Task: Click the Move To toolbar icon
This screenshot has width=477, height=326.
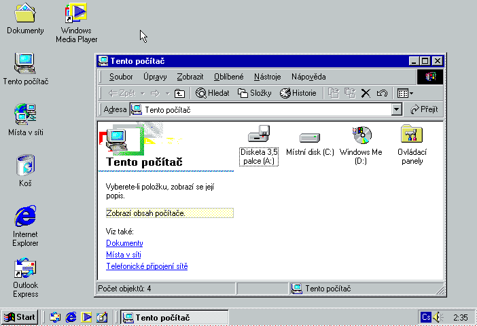Action: click(x=334, y=93)
